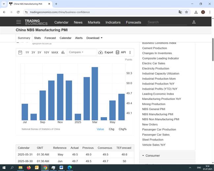
Task: Go to Indicators in top navigation
Action: [113, 22]
